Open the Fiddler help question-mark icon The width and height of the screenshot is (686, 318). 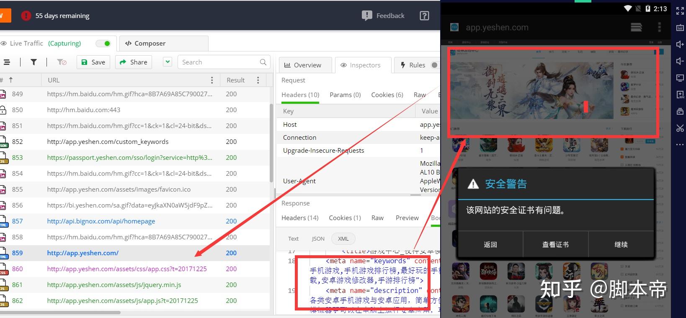[424, 16]
